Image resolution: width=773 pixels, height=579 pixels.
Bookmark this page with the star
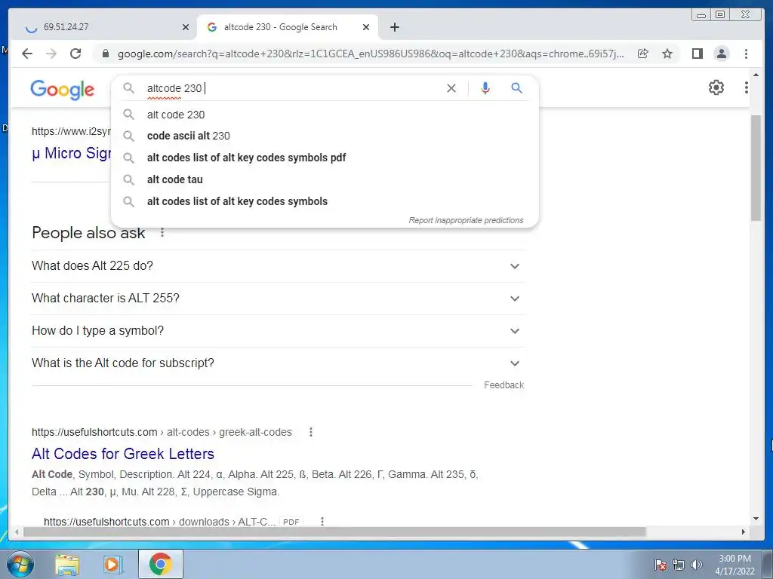[x=667, y=54]
